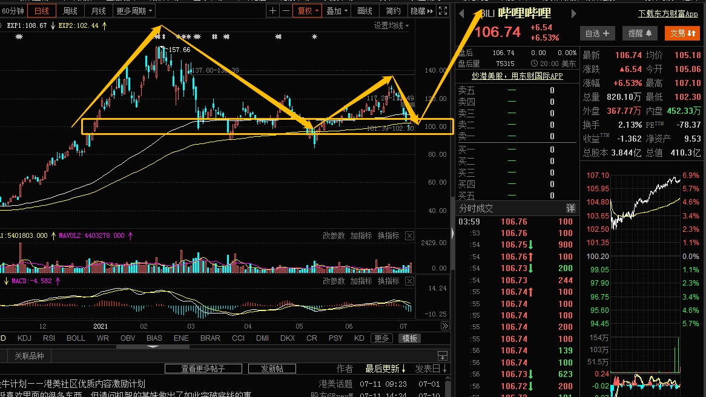Screen dimensions: 706x397
Task: Click the 157.66 high price label
Action: pos(179,50)
